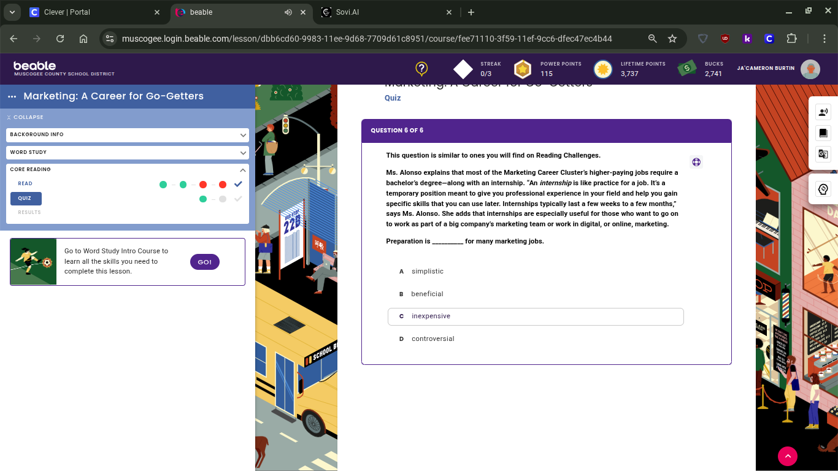The height and width of the screenshot is (471, 838).
Task: Click the translate language icon
Action: [x=823, y=154]
